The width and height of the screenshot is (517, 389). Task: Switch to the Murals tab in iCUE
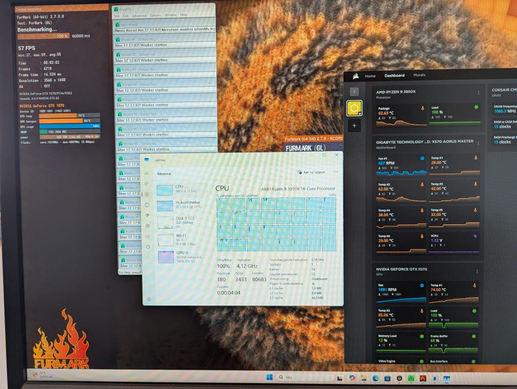click(x=420, y=75)
